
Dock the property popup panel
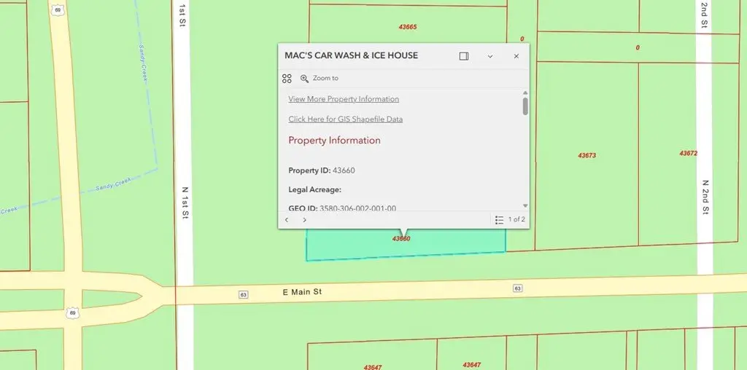(x=463, y=56)
